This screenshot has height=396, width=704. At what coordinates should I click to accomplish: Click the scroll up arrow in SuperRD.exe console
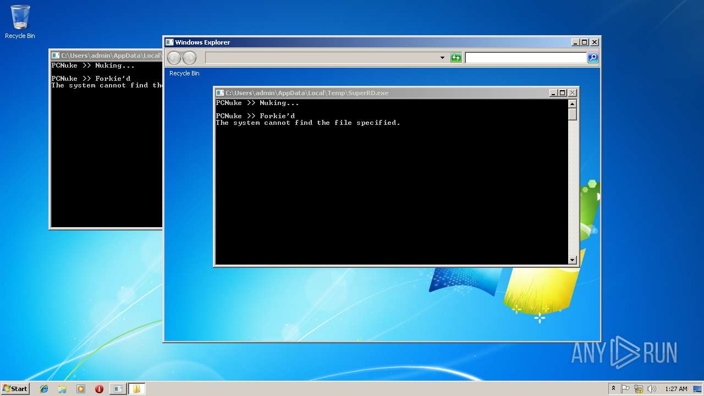573,103
